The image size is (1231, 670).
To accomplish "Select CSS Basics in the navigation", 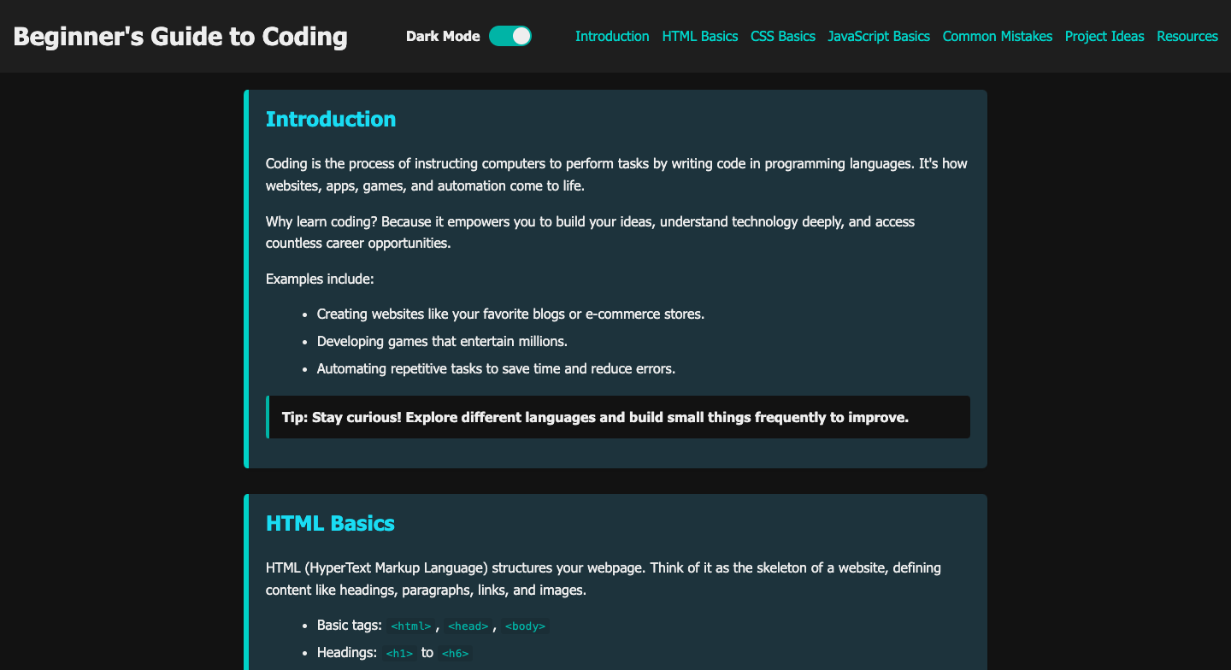I will coord(782,36).
